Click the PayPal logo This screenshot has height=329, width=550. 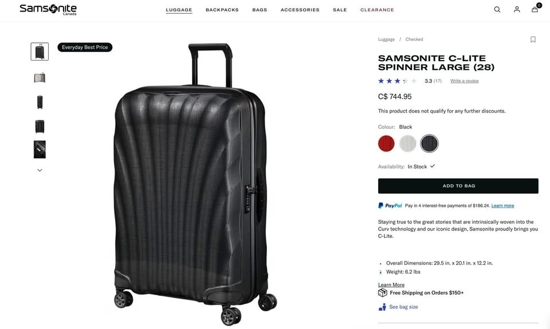(390, 205)
